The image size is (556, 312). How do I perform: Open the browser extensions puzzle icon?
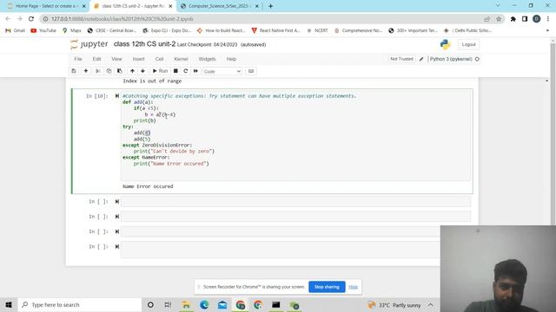pyautogui.click(x=513, y=19)
